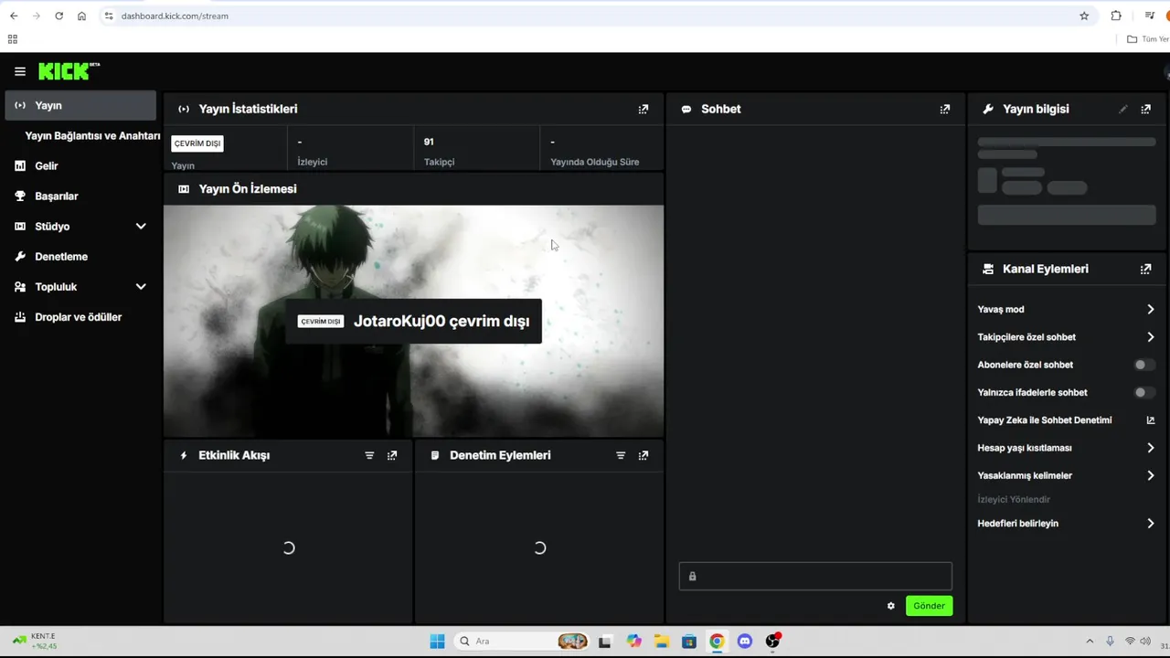The image size is (1170, 658).
Task: Pop out the Sohbet chat panel
Action: (x=945, y=109)
